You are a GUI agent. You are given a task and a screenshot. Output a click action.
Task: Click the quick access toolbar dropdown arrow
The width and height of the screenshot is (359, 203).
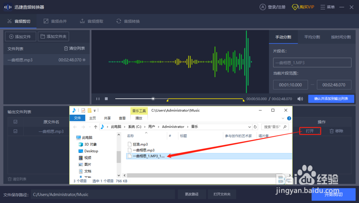pyautogui.click(x=94, y=111)
